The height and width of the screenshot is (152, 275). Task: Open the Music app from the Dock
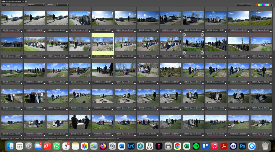215,146
